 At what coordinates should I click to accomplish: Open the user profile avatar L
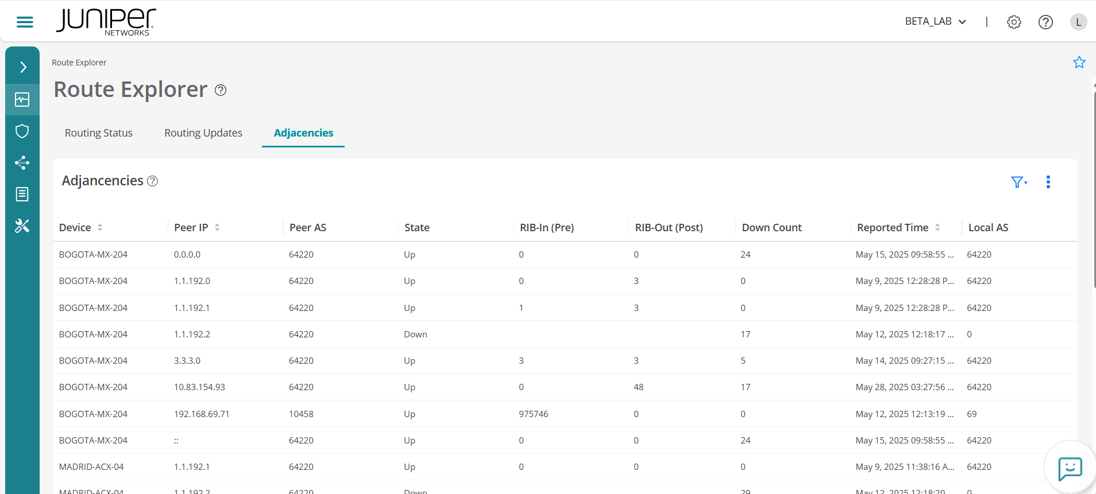1078,22
